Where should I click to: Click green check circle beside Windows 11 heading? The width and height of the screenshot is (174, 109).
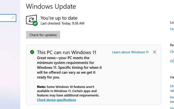coord(32,52)
